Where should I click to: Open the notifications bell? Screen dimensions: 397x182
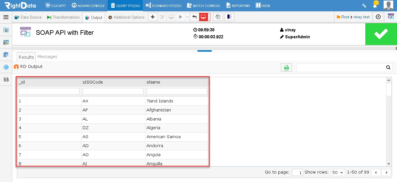tap(375, 6)
